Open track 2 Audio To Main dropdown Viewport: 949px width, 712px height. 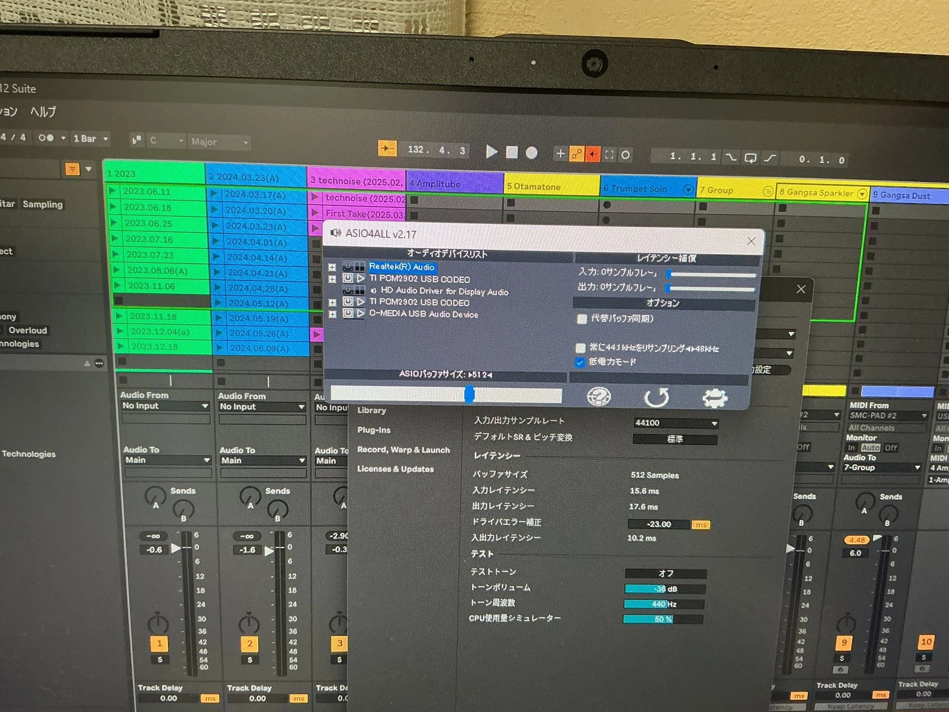point(263,460)
